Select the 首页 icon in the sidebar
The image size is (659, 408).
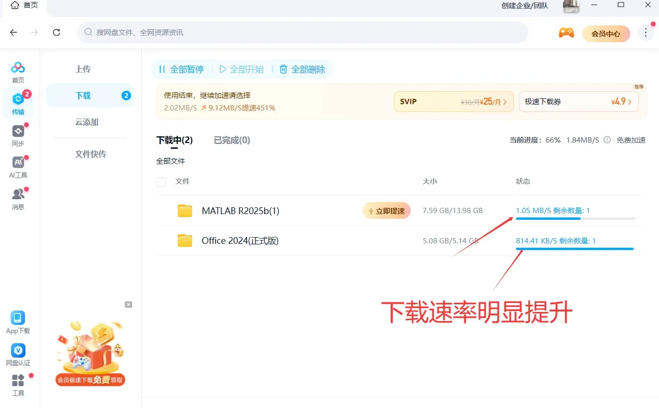click(x=18, y=71)
